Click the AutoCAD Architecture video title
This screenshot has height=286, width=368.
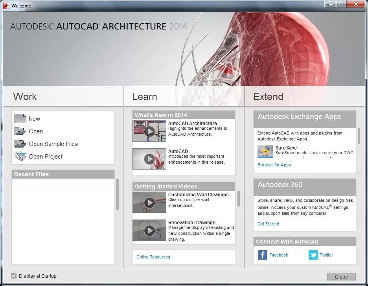192,124
